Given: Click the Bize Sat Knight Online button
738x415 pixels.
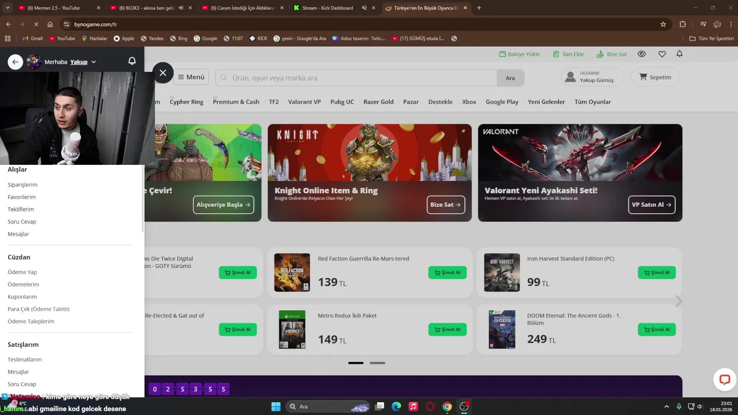Looking at the screenshot, I should [x=446, y=205].
